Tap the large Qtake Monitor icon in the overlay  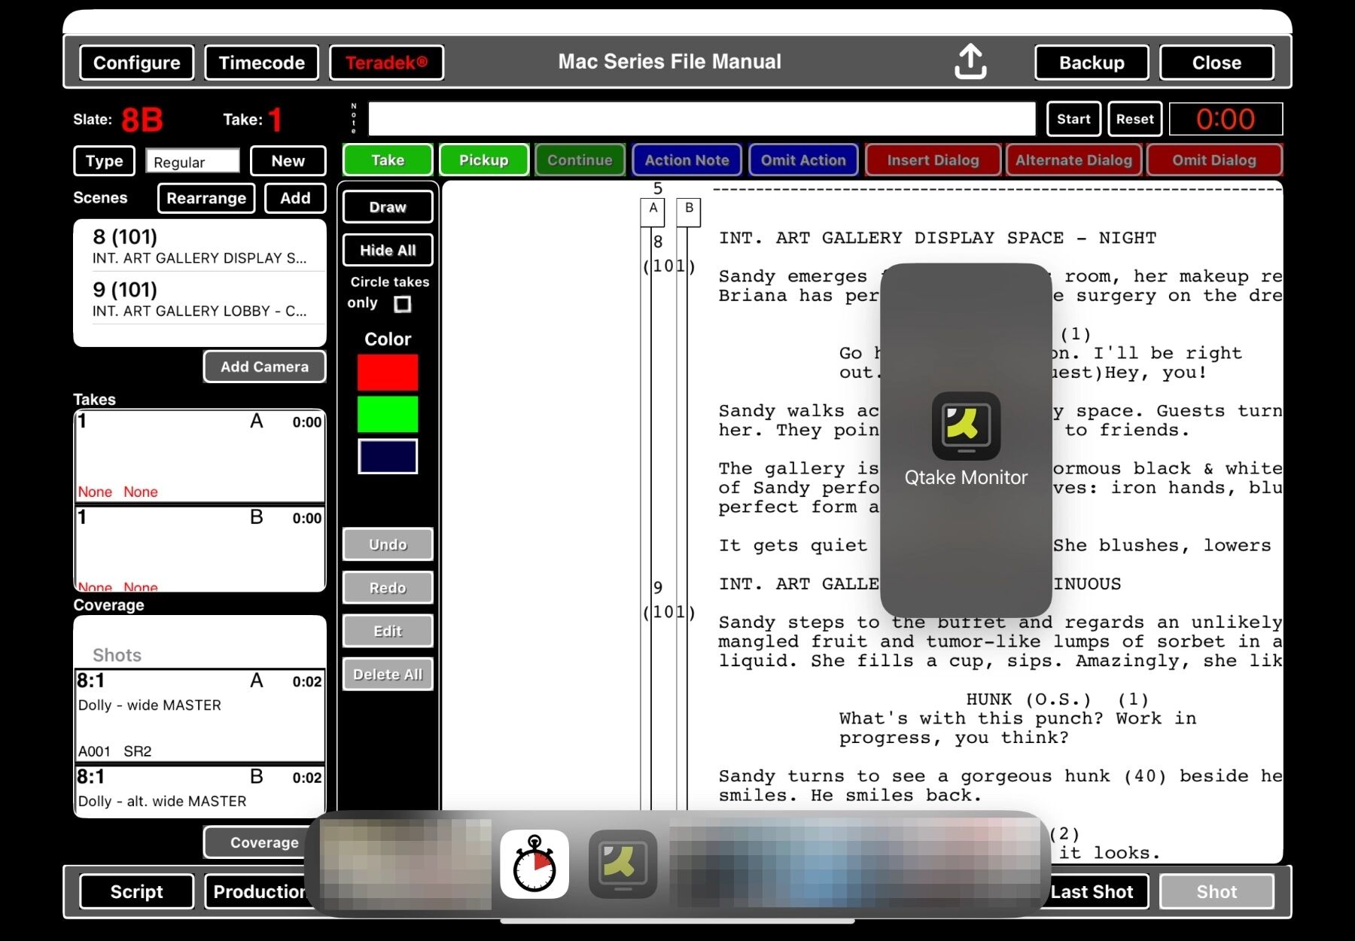(x=966, y=426)
